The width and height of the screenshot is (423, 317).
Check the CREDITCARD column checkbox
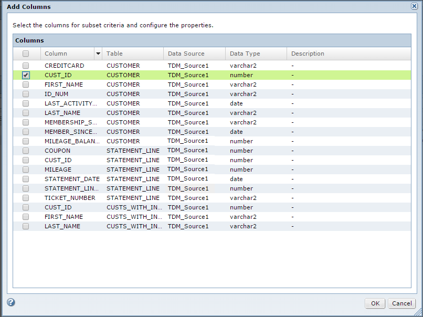point(26,66)
